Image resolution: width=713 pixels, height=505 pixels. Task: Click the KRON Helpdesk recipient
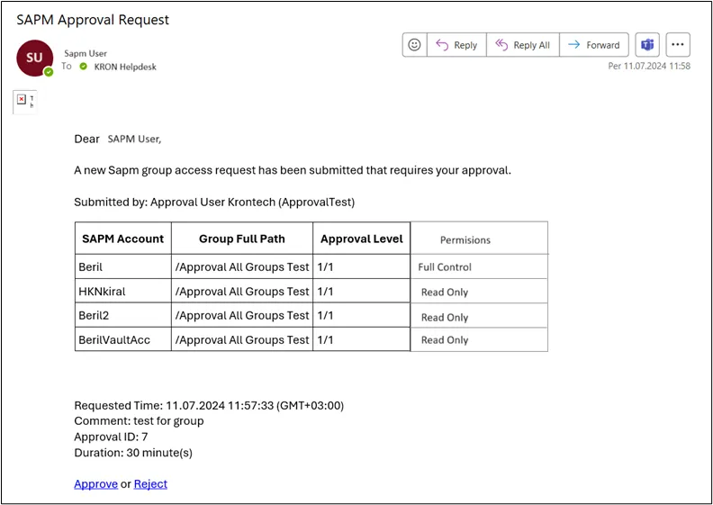pyautogui.click(x=125, y=67)
